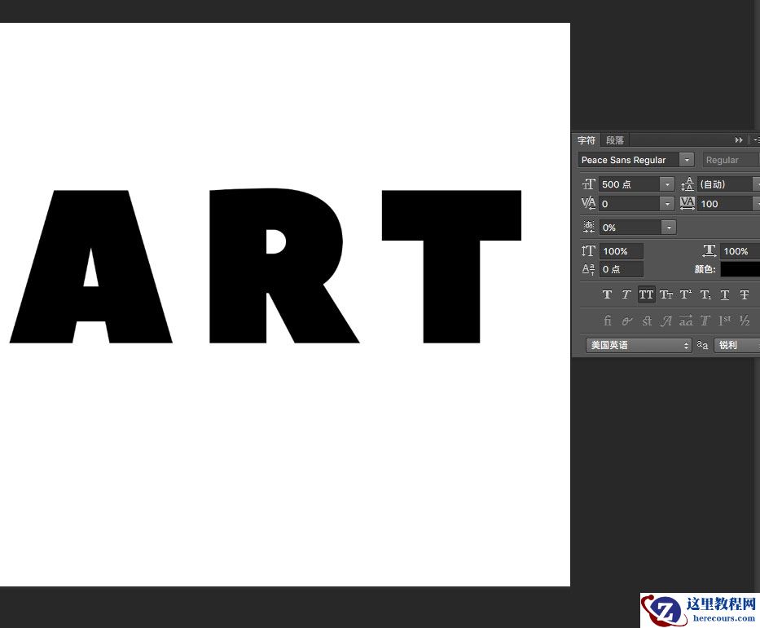
Task: Click stylistic alternates (aa) icon
Action: click(686, 321)
